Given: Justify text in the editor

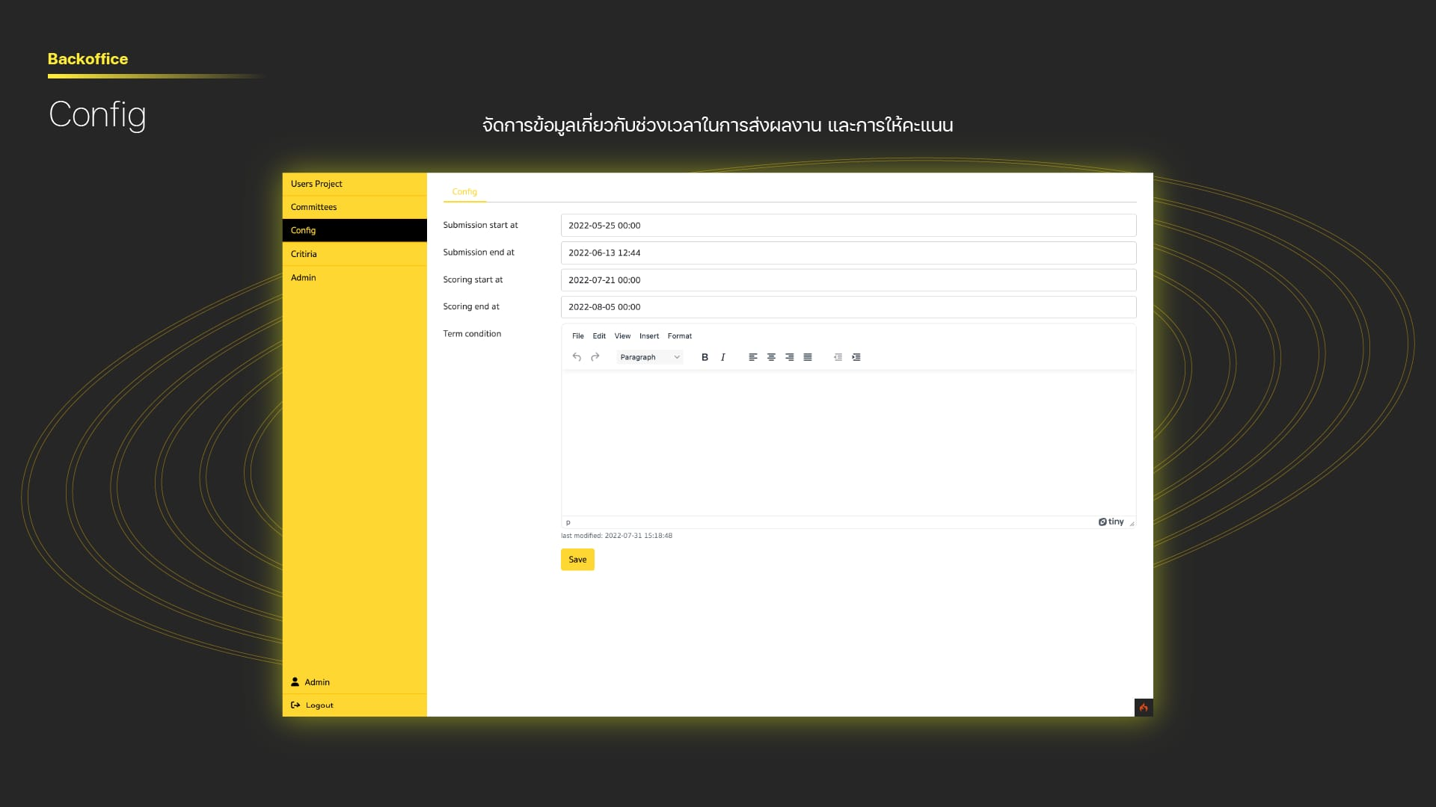Looking at the screenshot, I should tap(808, 357).
